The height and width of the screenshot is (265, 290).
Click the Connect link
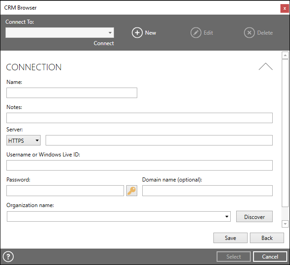click(104, 43)
